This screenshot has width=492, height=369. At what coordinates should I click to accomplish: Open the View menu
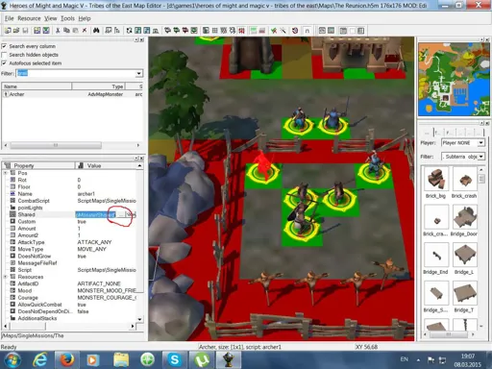coord(50,18)
